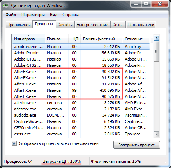Viewport: 171px width, 168px height.
Task: Click the scrollbar down arrow
Action: [157, 134]
